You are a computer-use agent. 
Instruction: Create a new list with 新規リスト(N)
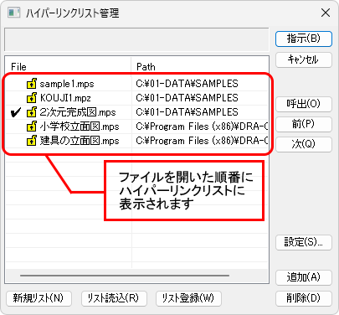pos(39,298)
